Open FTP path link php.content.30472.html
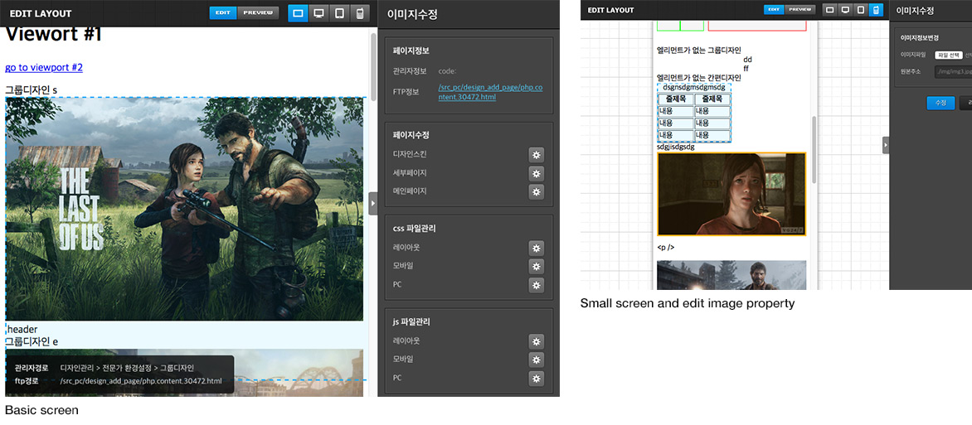 pos(490,92)
